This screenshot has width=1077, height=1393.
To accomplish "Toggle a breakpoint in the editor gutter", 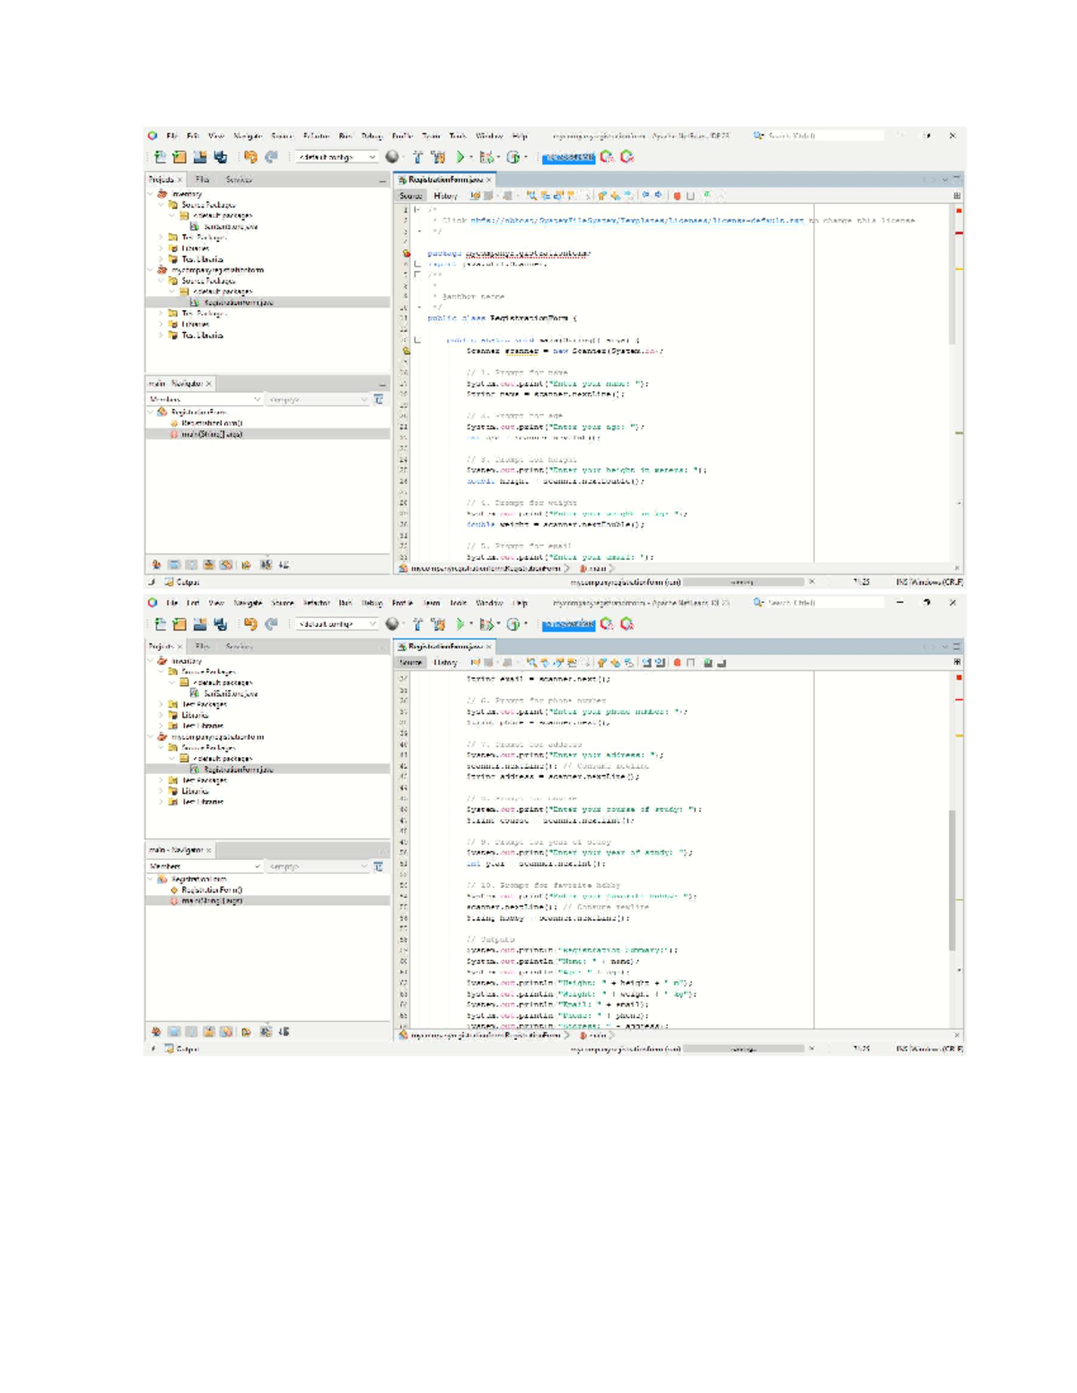I will pos(406,352).
